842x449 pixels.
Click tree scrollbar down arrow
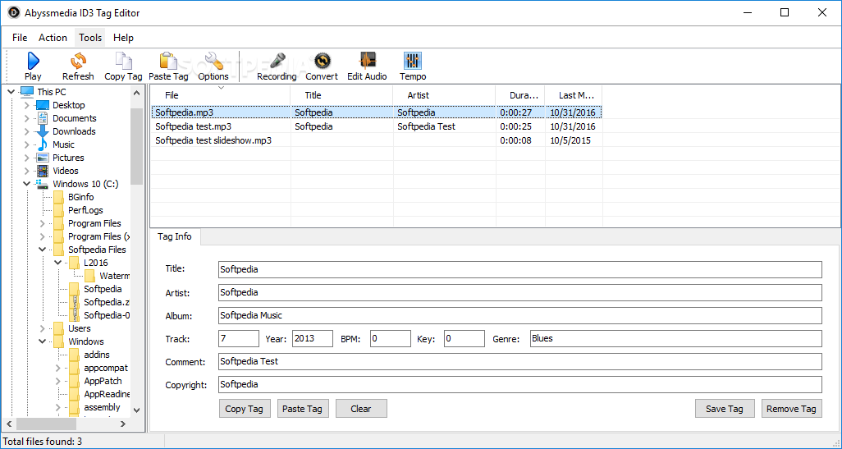point(136,410)
